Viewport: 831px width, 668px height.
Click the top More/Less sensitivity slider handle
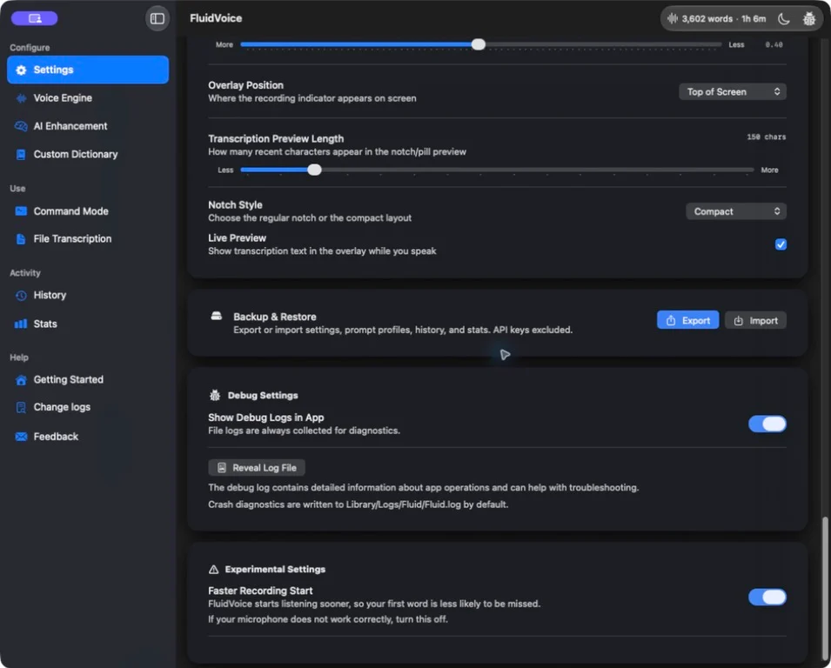478,44
